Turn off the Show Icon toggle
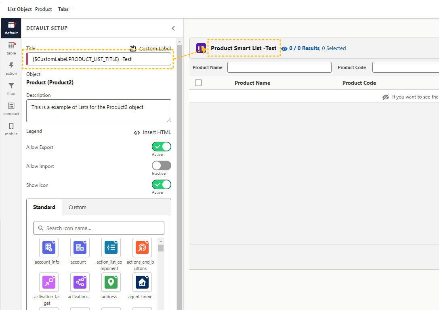This screenshot has width=439, height=310. point(161,184)
